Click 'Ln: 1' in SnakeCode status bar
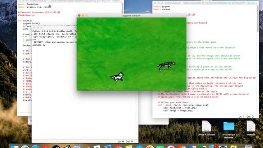 point(242,116)
